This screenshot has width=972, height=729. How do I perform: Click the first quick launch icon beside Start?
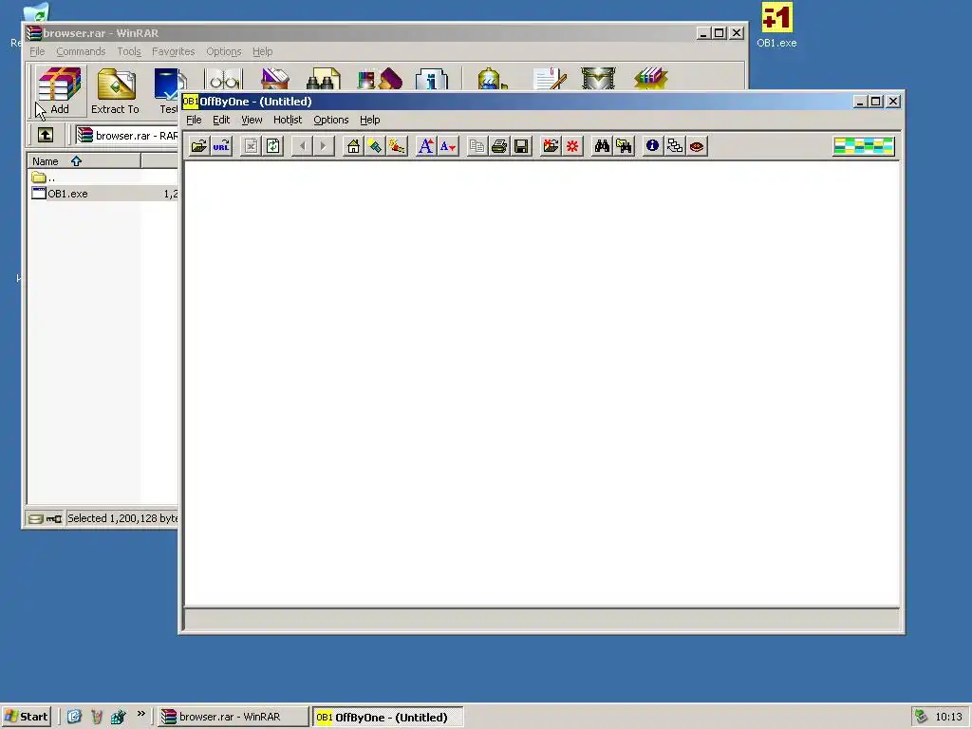tap(74, 717)
